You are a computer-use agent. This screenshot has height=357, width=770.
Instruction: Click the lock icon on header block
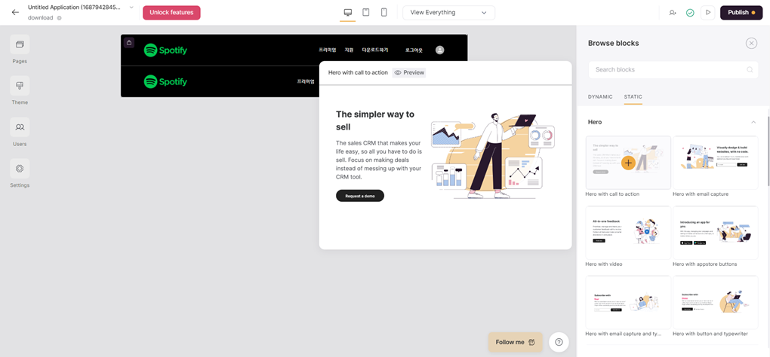pyautogui.click(x=128, y=43)
